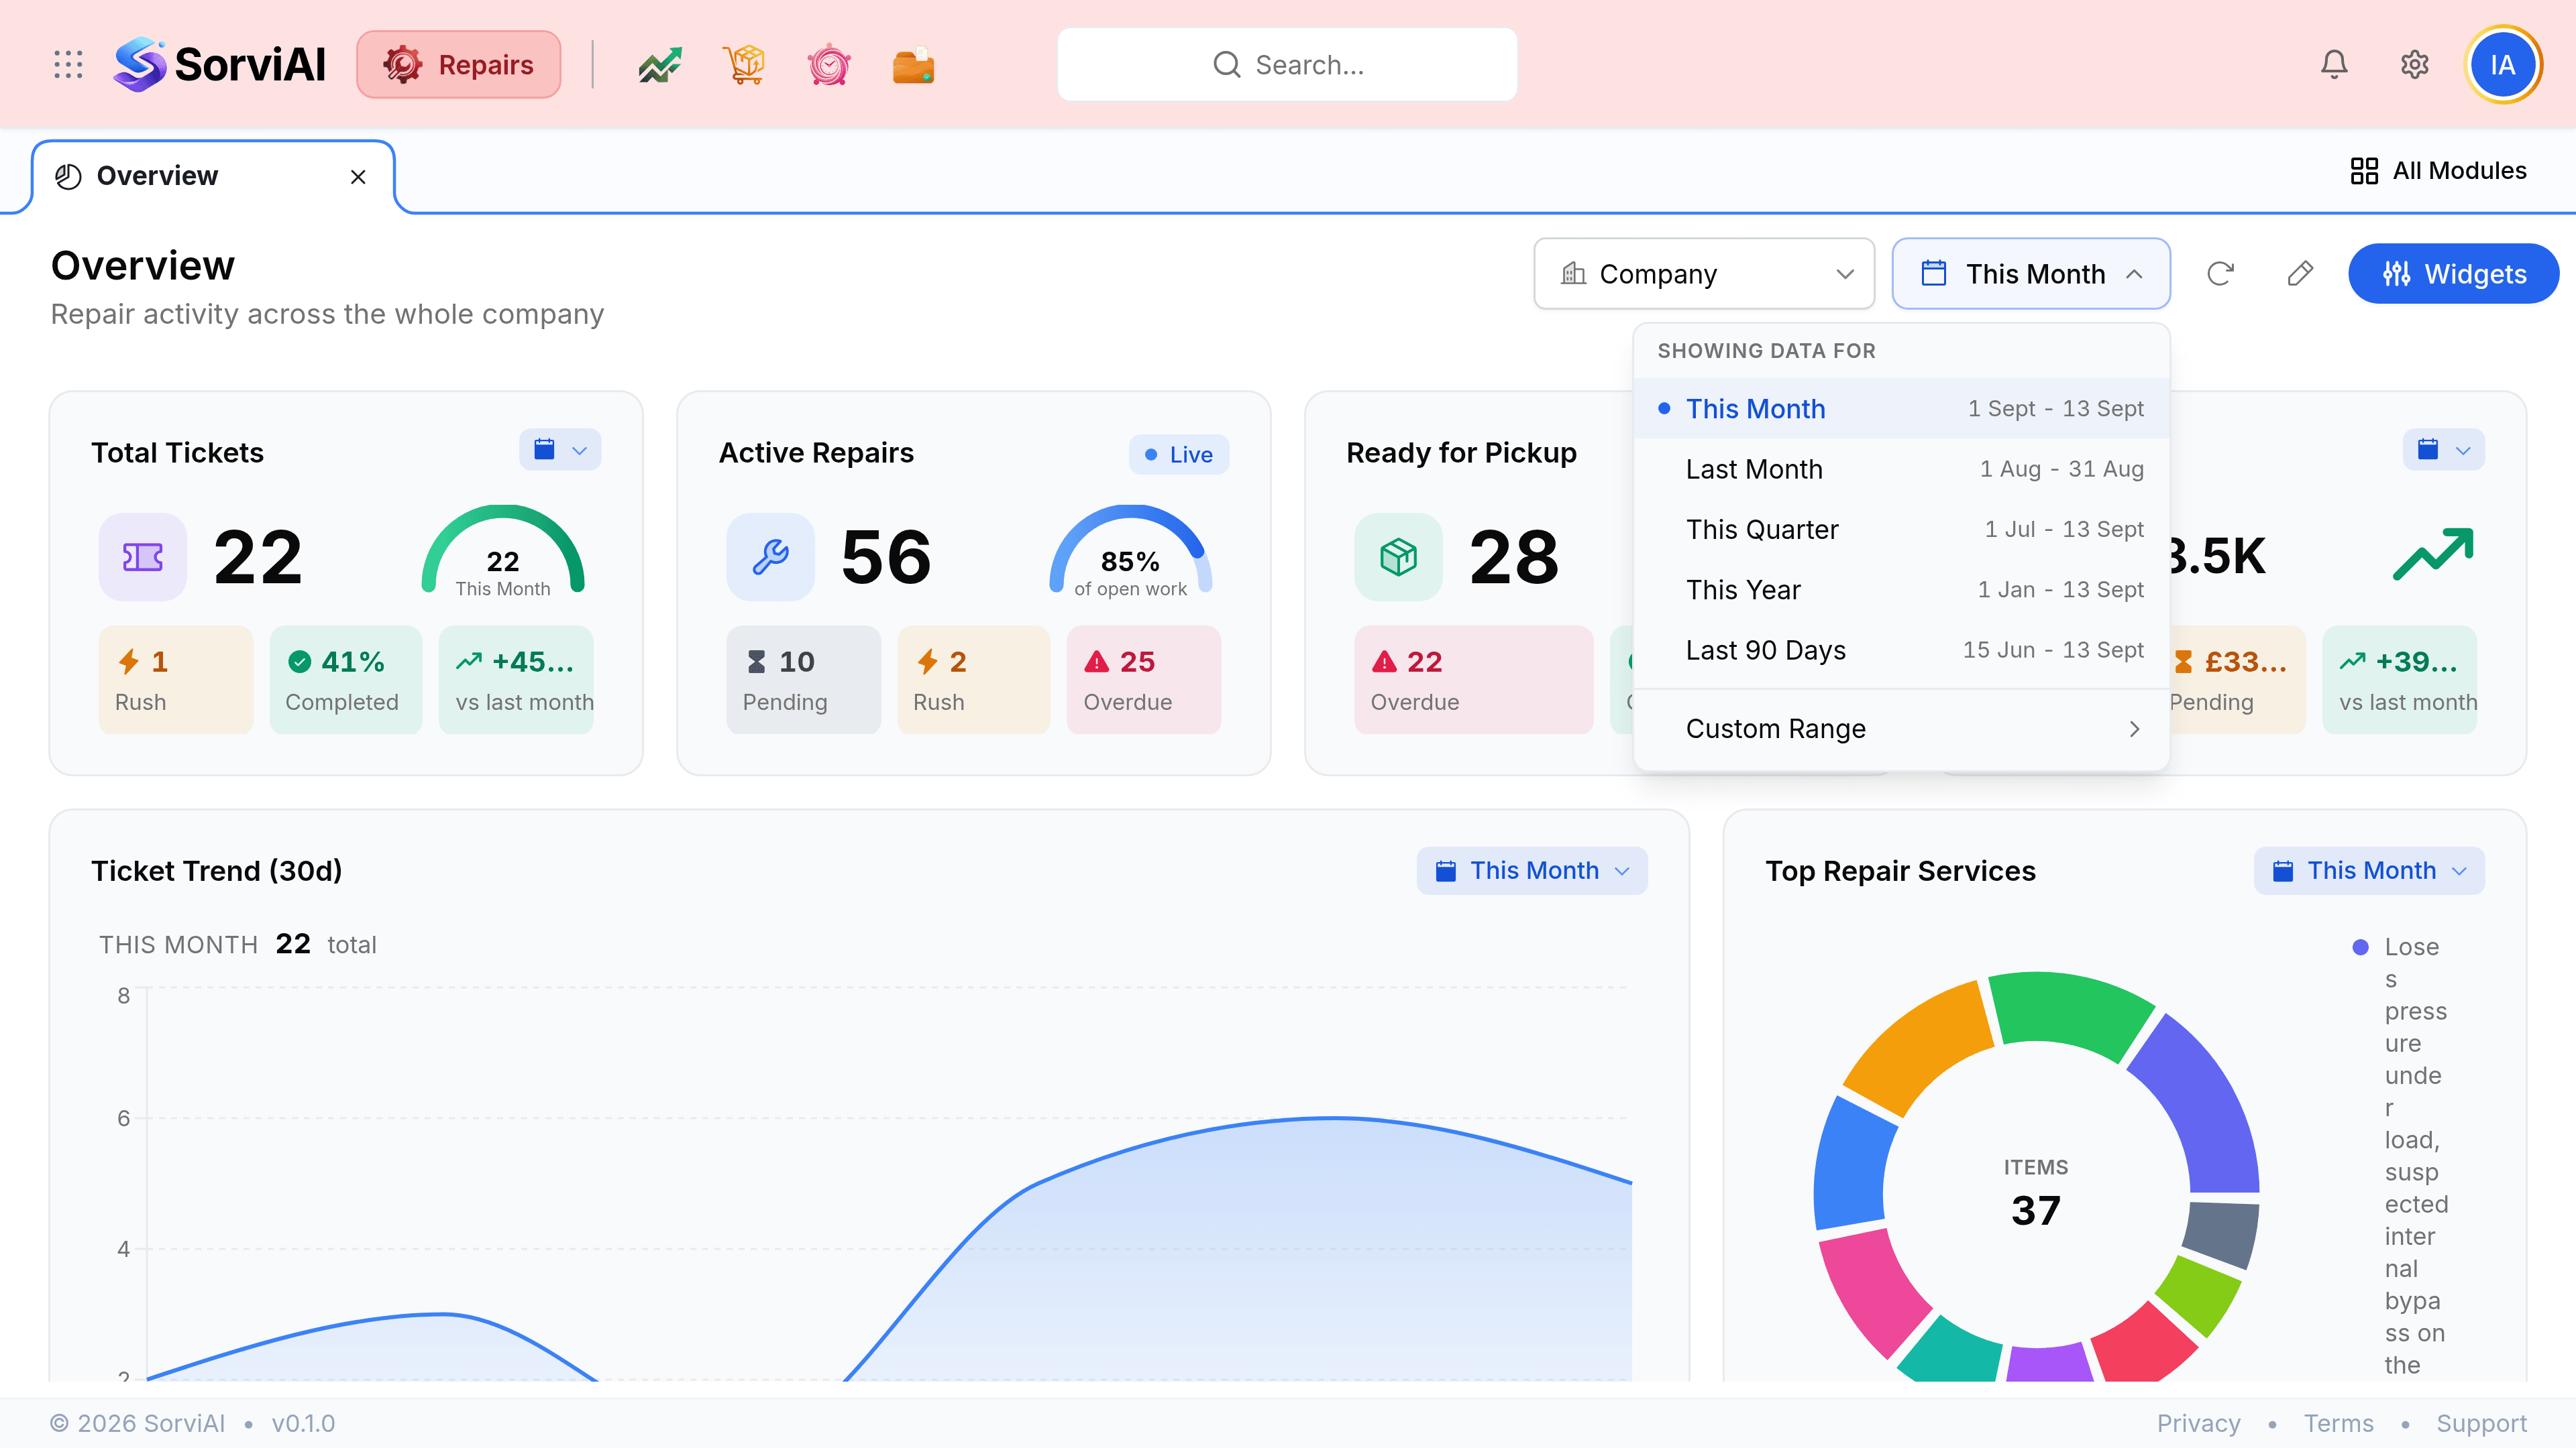Open the Widgets panel

pos(2454,274)
